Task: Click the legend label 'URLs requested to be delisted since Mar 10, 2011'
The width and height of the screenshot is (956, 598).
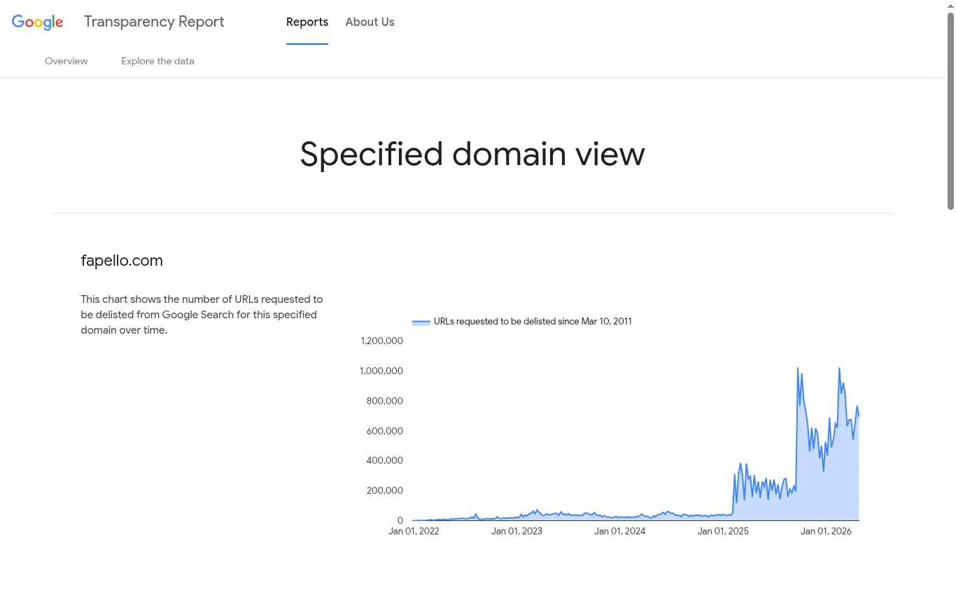Action: [533, 322]
